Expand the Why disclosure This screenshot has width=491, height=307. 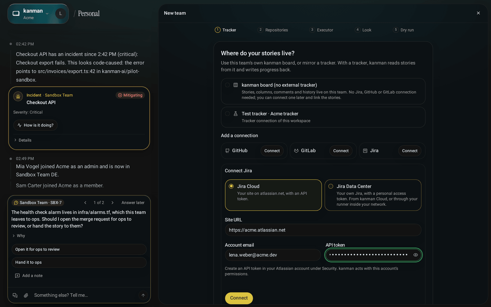19,236
